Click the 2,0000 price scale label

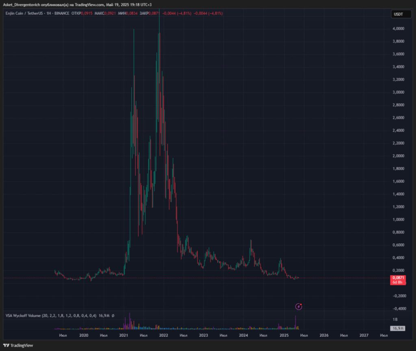[398, 156]
